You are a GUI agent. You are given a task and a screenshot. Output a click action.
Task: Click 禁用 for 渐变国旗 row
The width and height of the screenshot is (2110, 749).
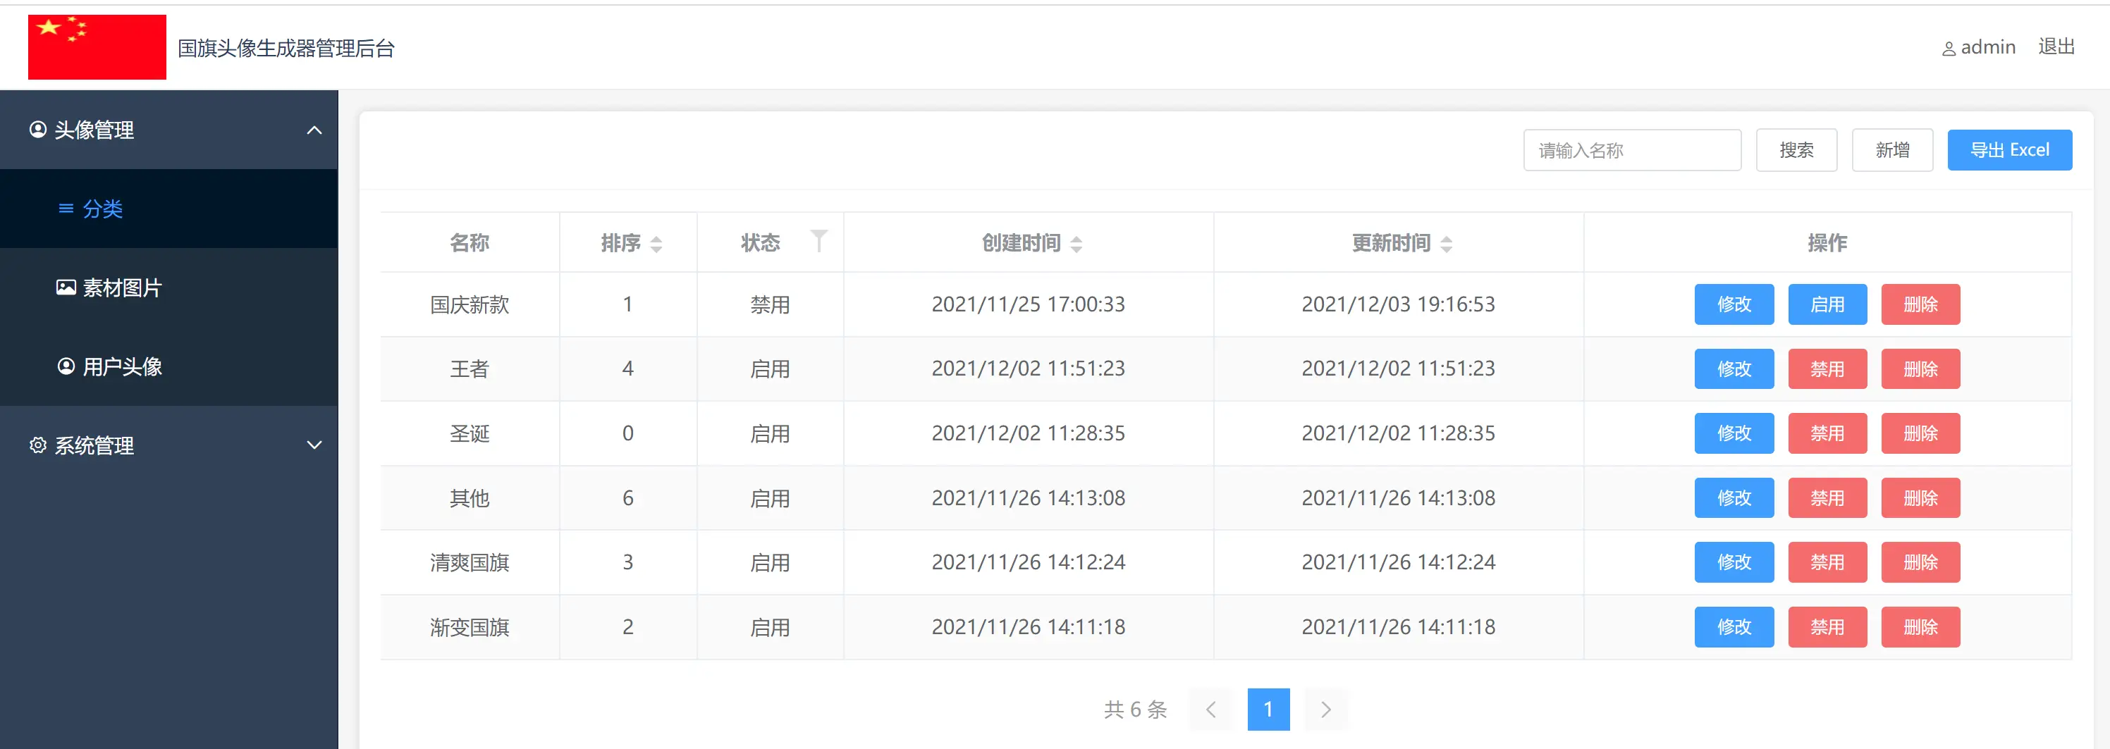1827,627
